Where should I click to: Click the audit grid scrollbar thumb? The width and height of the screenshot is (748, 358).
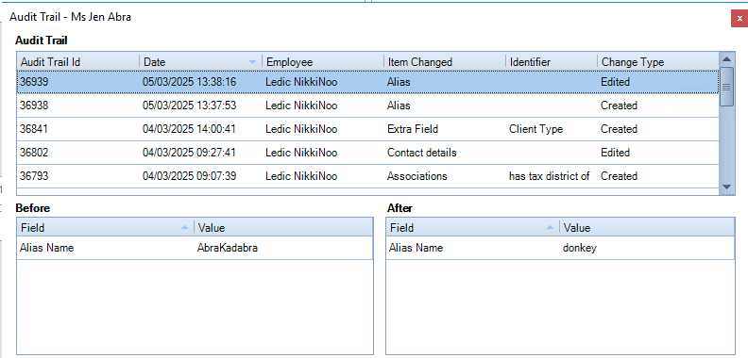726,87
